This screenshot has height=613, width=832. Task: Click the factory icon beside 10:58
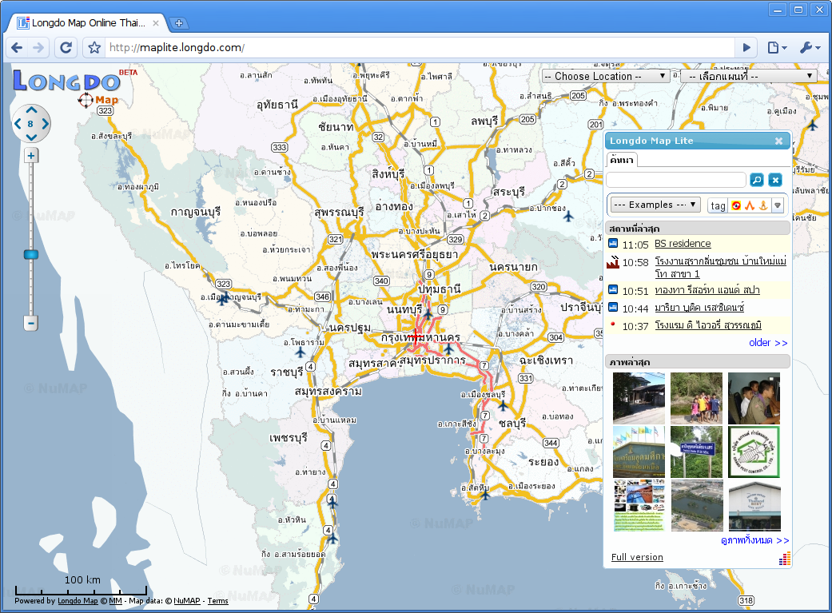coord(613,261)
